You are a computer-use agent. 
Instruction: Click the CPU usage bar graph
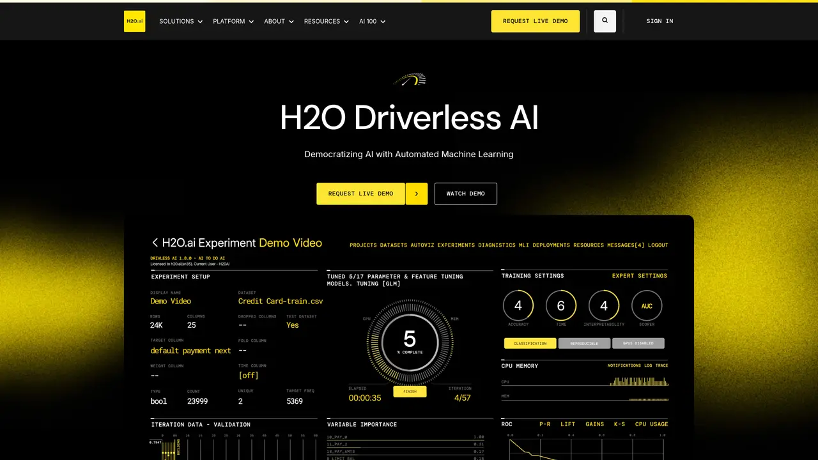[x=639, y=381]
